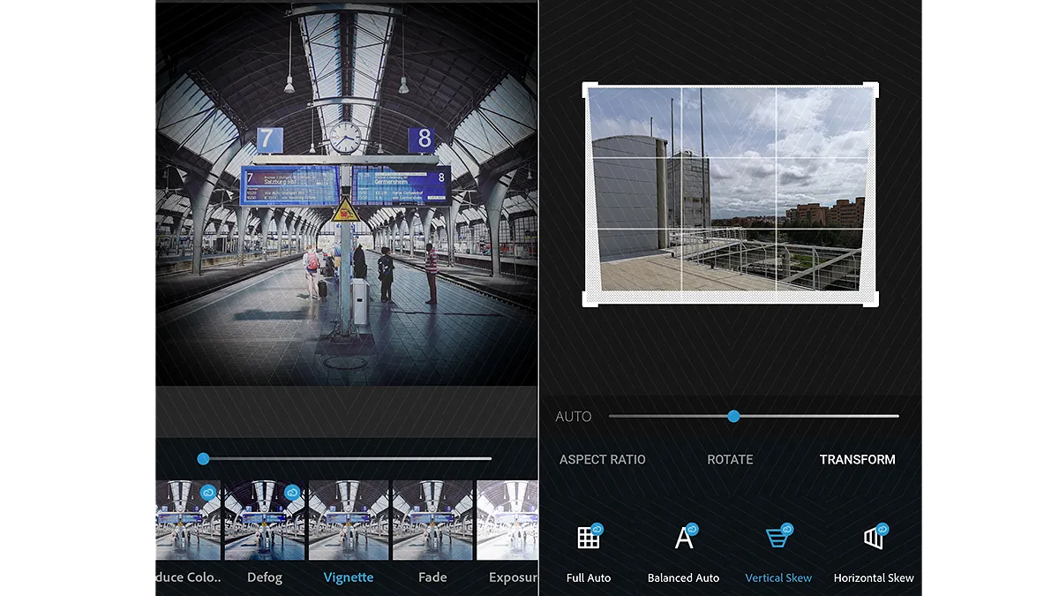Choose the Defog effect thumbnail

(x=265, y=521)
